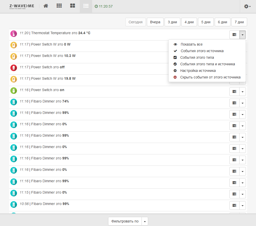This screenshot has width=256, height=226.
Task: Click the Fibaro Dimmer 74% icon
Action: [14, 102]
